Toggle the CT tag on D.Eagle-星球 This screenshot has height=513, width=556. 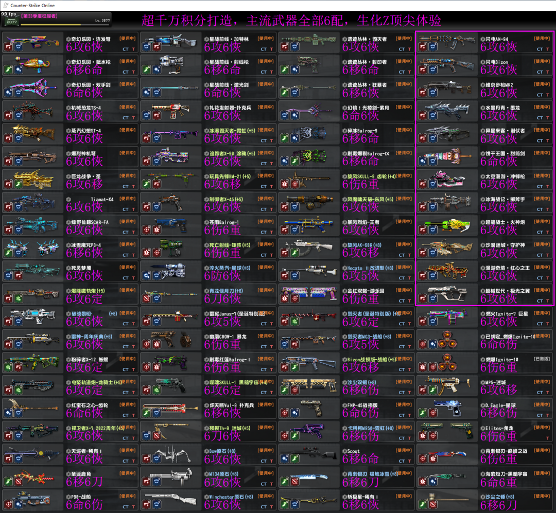point(540,415)
